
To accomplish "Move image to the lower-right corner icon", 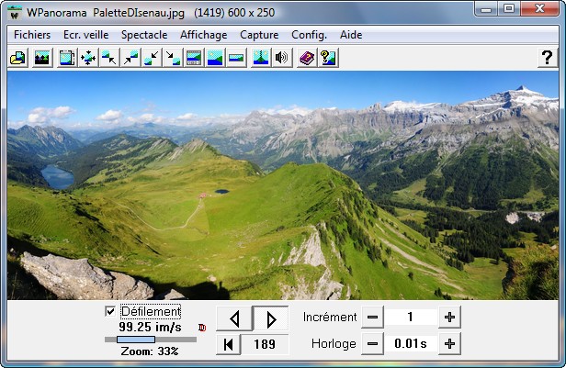I will click(x=173, y=58).
